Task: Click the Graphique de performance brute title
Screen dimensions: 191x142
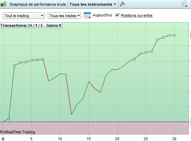Action: [38, 4]
